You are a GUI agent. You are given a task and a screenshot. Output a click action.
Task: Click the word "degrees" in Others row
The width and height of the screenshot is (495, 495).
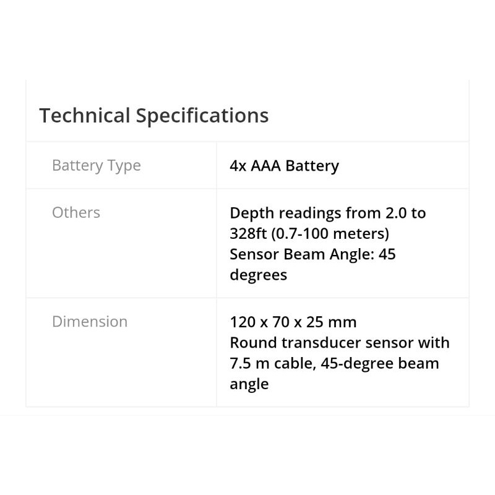point(258,275)
